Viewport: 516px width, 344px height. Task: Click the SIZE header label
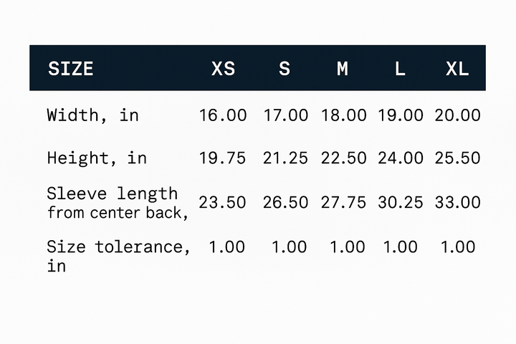click(x=71, y=69)
